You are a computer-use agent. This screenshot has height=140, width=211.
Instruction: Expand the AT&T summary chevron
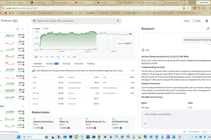(133, 71)
